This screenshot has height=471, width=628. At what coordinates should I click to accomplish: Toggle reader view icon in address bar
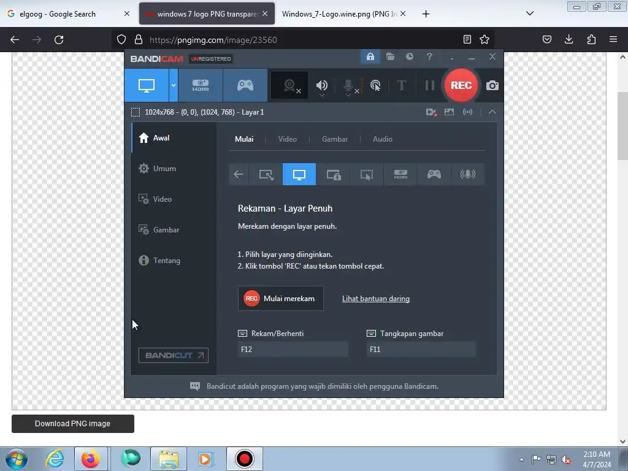coord(467,39)
